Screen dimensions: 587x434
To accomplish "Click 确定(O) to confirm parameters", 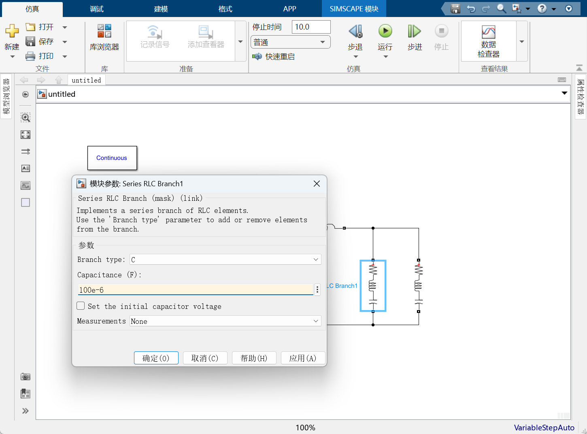I will (x=156, y=358).
